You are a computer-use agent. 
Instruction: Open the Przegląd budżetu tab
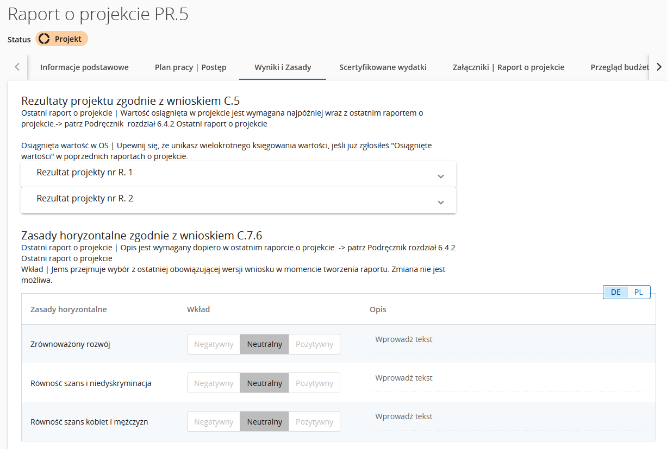(x=620, y=67)
